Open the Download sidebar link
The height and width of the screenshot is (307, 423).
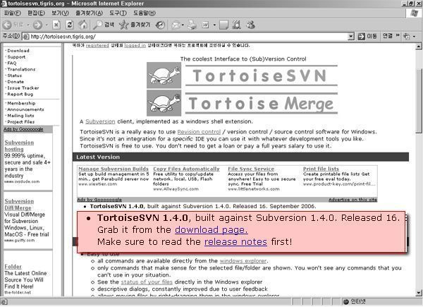(18, 51)
